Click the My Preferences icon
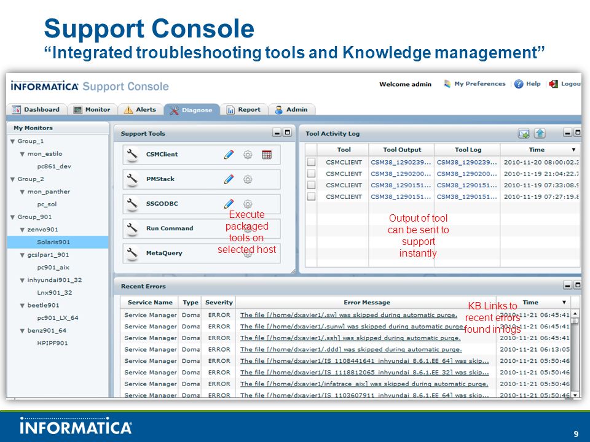The height and width of the screenshot is (442, 590). [x=447, y=84]
